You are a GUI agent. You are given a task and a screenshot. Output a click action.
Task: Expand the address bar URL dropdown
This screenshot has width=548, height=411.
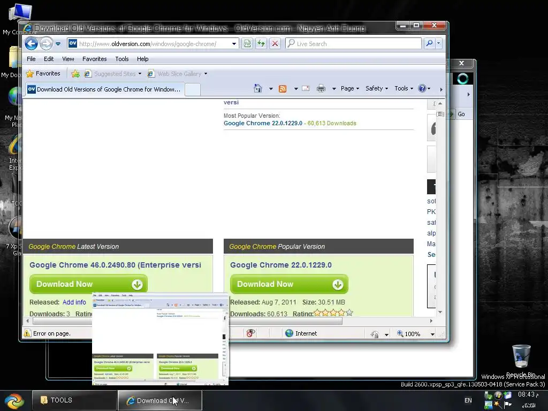tap(234, 44)
